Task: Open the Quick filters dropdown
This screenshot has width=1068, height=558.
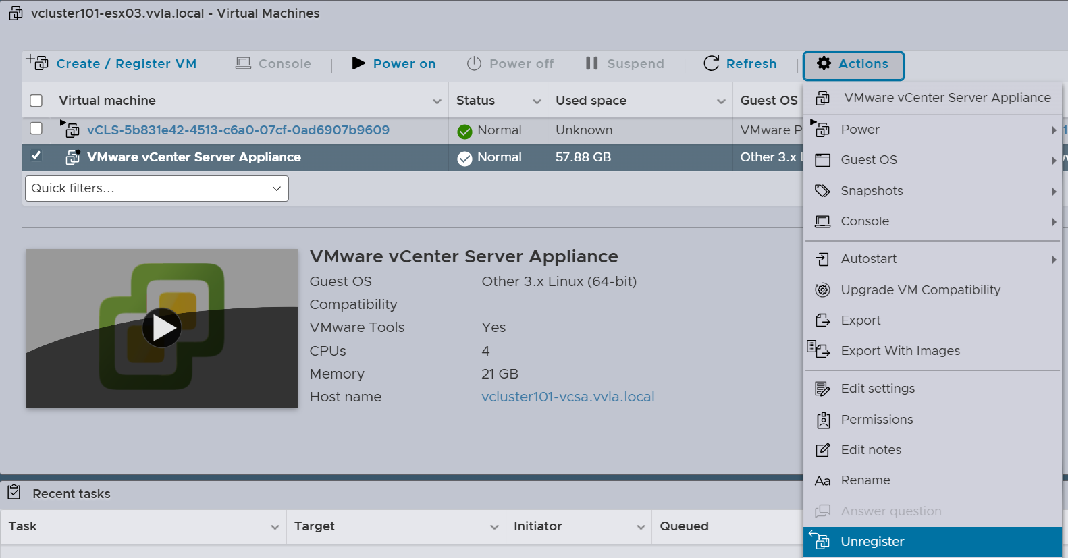Action: (x=157, y=188)
